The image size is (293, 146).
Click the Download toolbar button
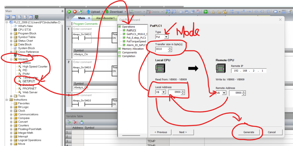tap(114, 12)
